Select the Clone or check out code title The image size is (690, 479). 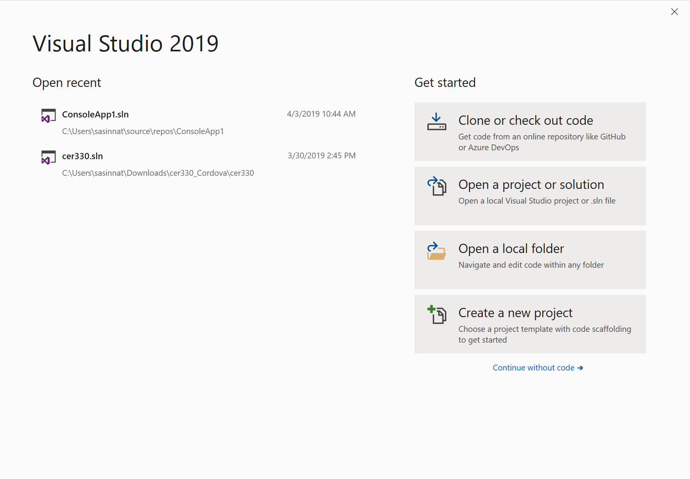pos(526,121)
